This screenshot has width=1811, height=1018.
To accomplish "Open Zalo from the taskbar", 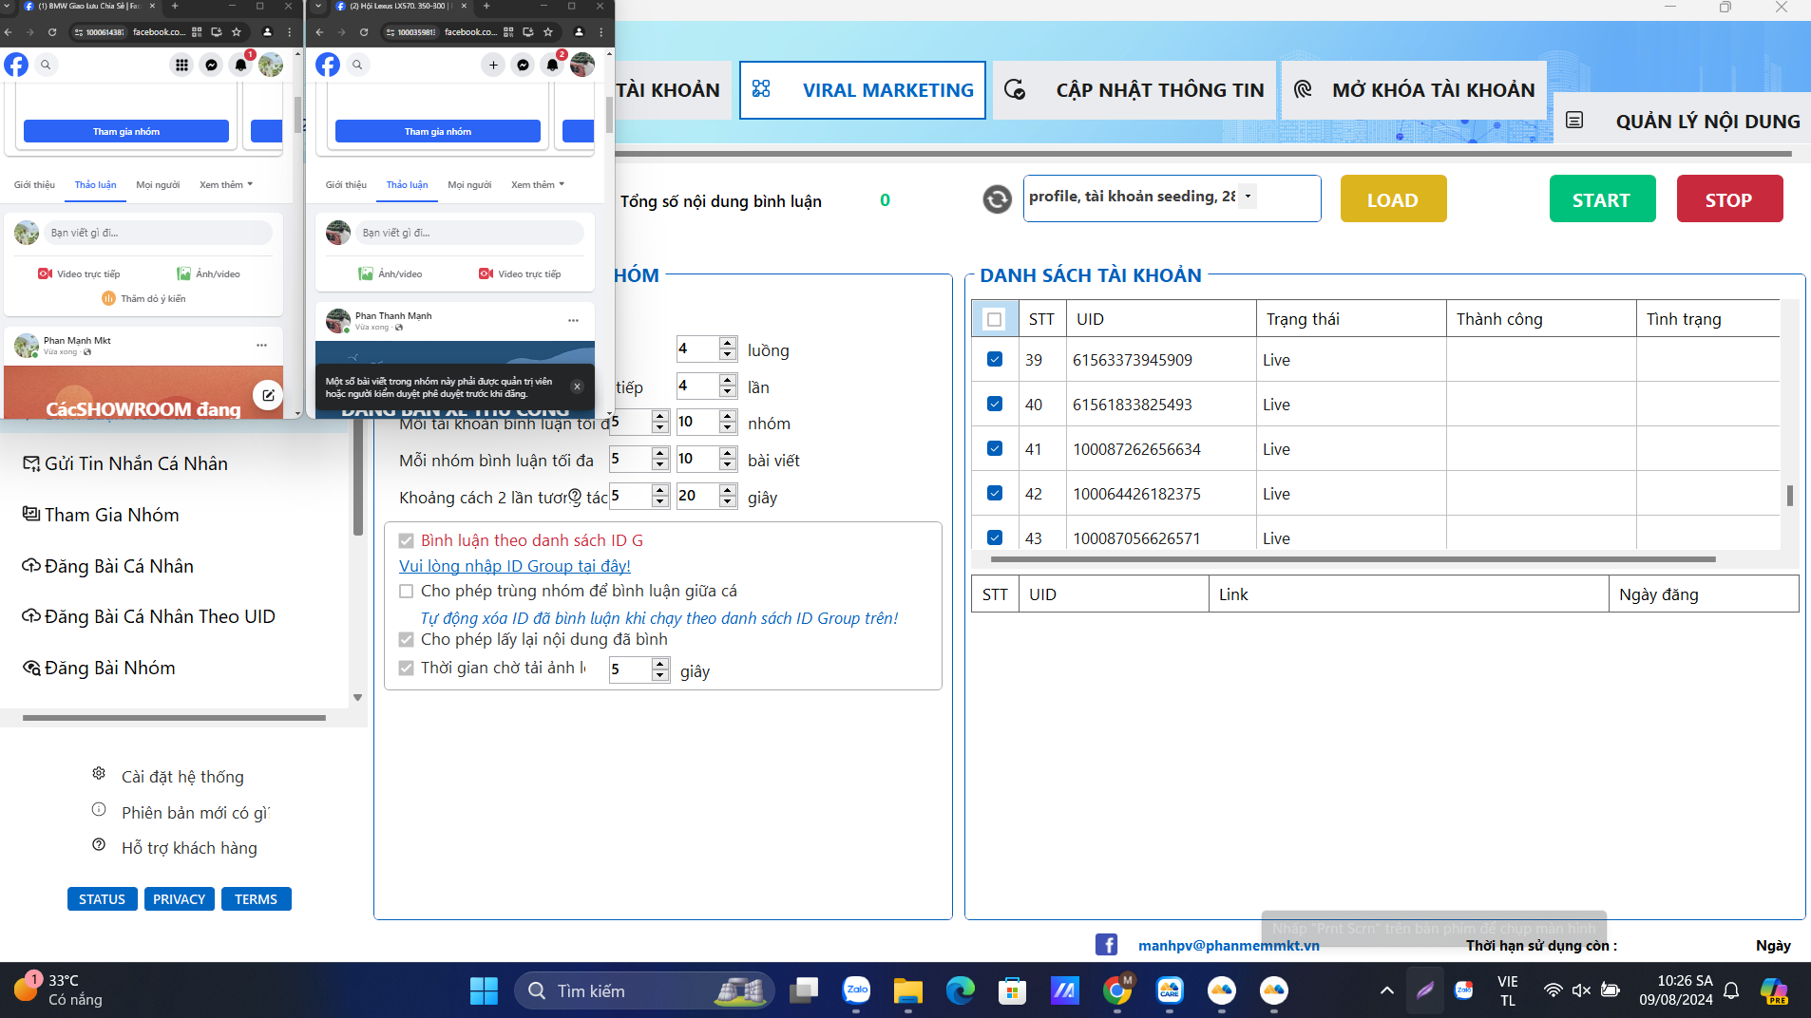I will [856, 990].
